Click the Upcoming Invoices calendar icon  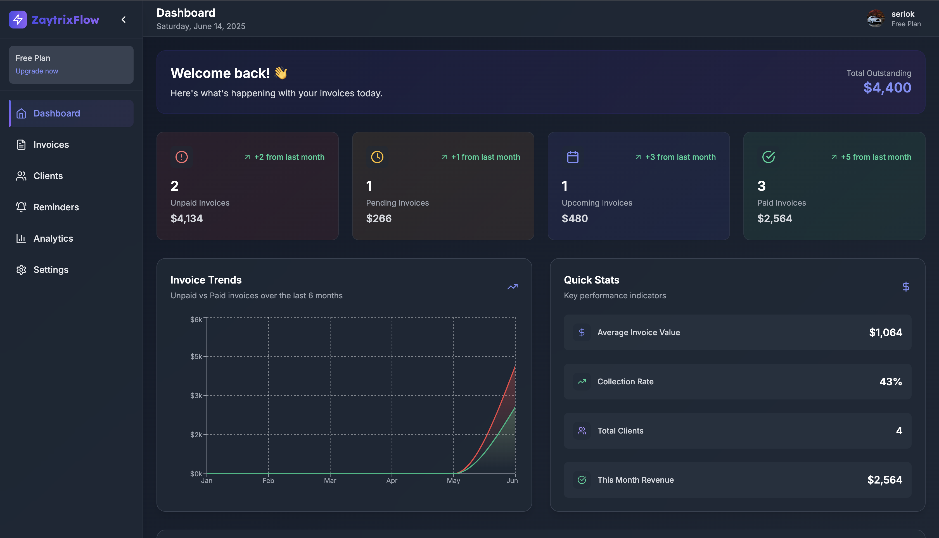pyautogui.click(x=573, y=157)
